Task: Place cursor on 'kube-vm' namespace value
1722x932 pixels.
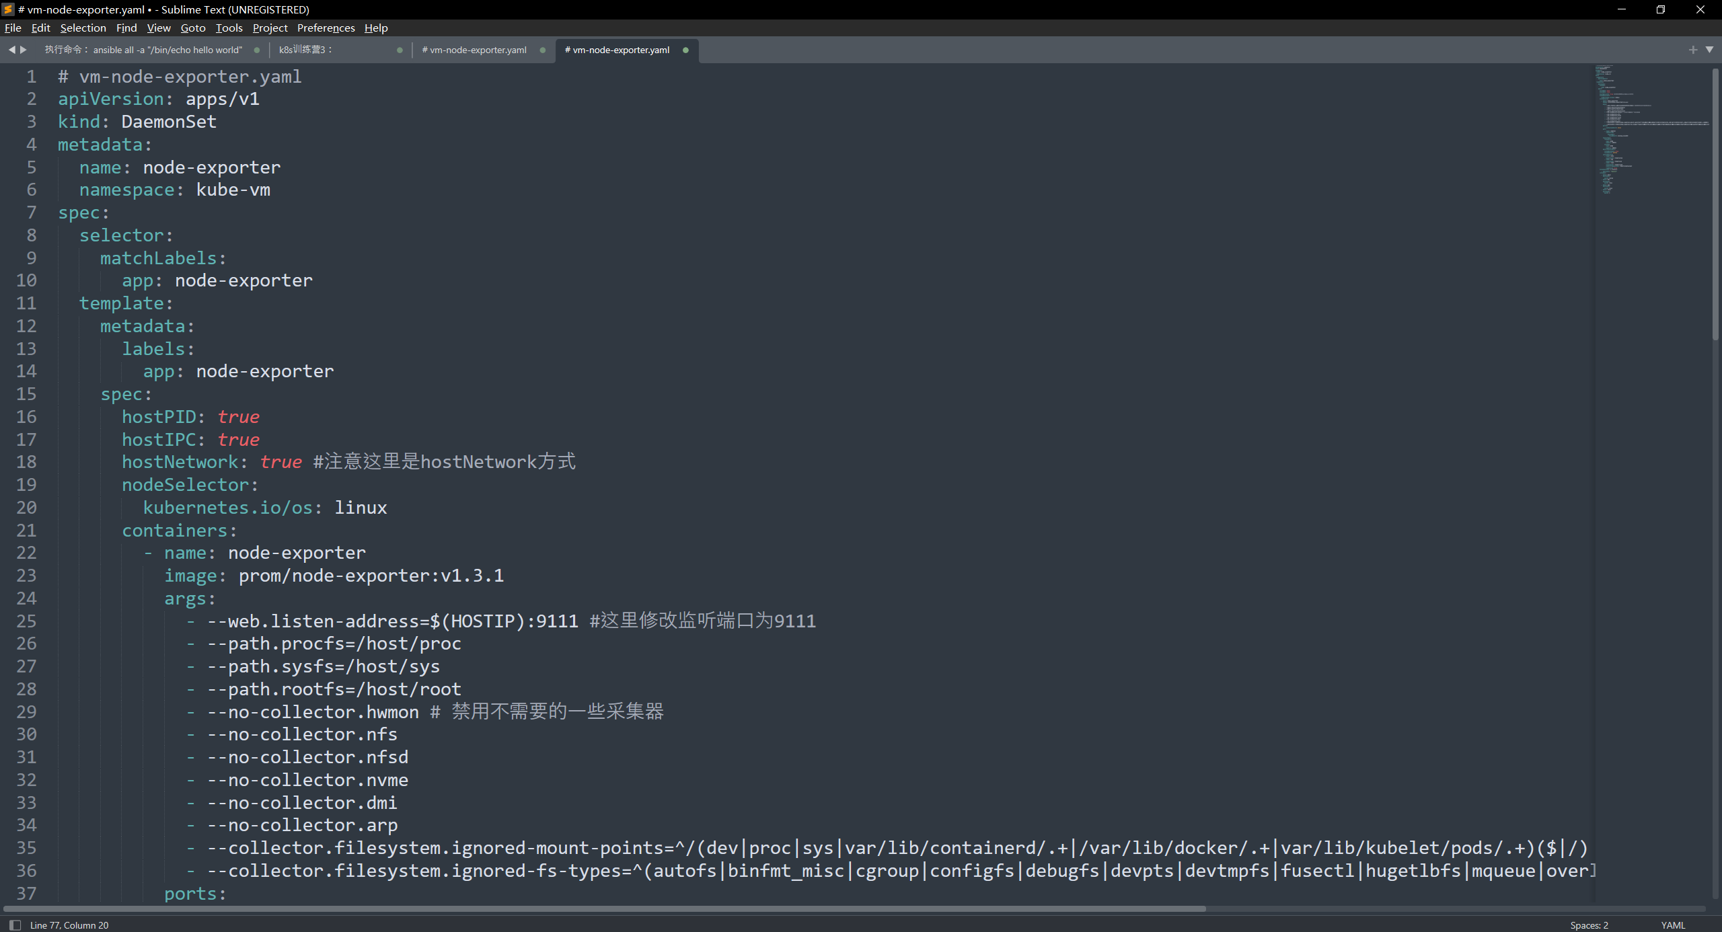Action: coord(233,190)
